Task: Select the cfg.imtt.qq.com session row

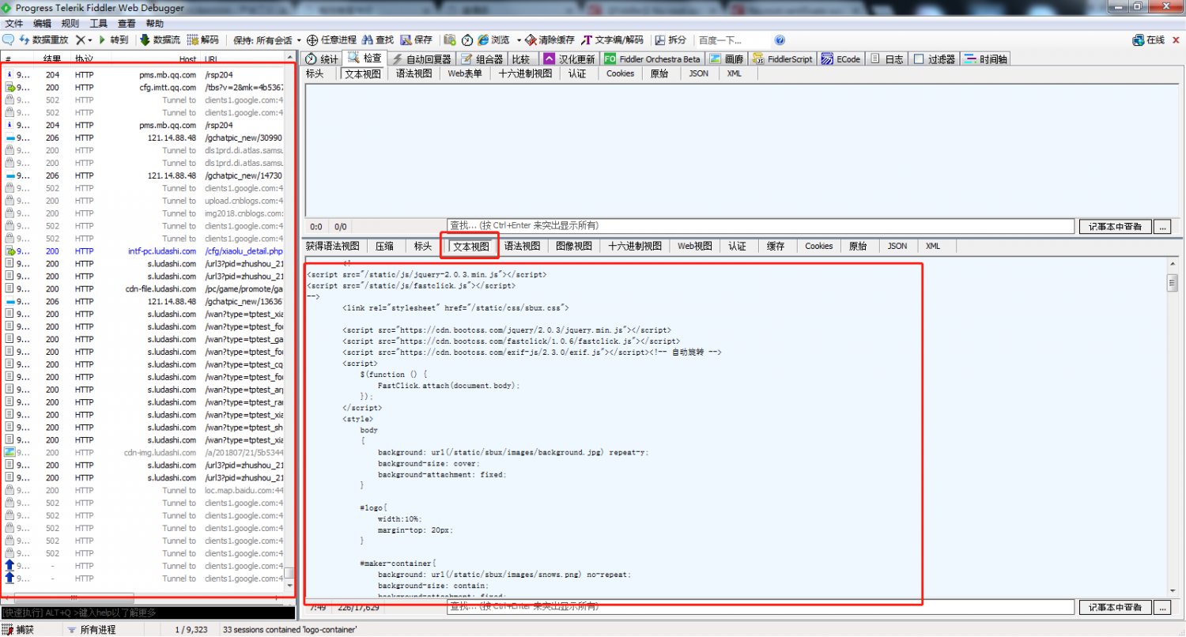Action: 145,88
